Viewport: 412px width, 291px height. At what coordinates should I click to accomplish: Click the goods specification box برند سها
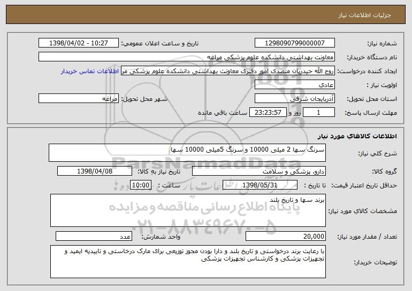point(188,210)
